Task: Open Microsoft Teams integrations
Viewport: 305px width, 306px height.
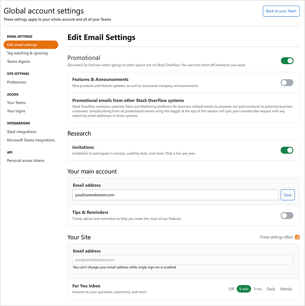Action: pyautogui.click(x=31, y=140)
